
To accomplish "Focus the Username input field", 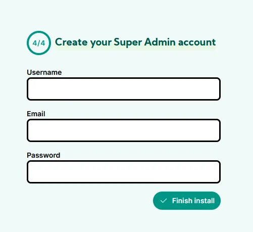I will click(124, 89).
